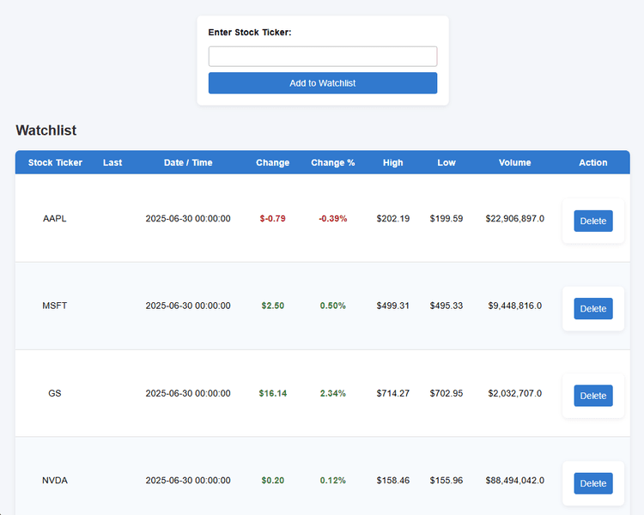Click the Change % column header

[x=332, y=162]
